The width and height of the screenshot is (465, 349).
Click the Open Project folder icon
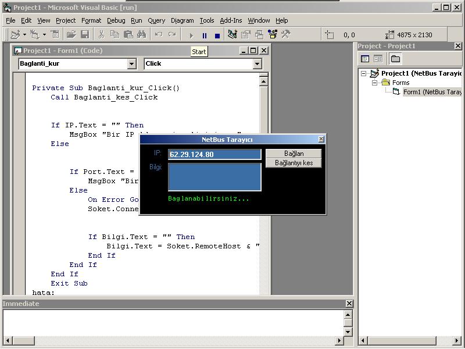[71, 35]
